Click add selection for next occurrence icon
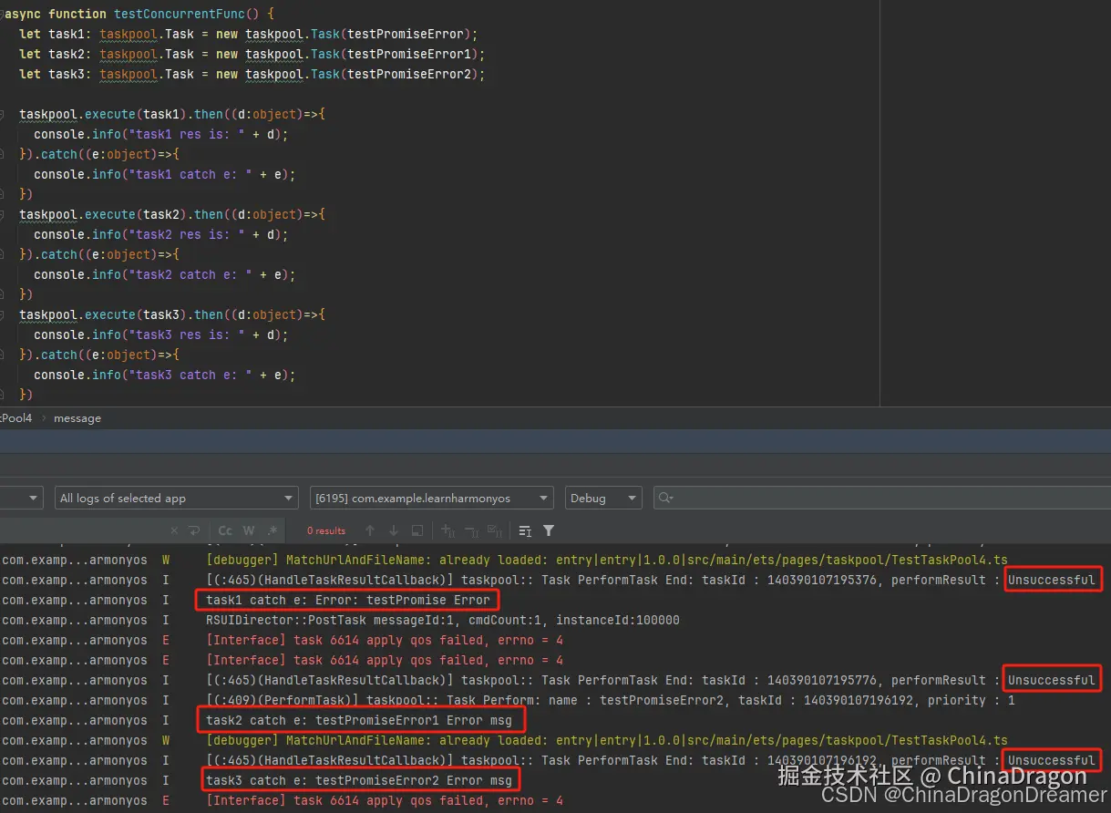1111x813 pixels. pos(447,530)
